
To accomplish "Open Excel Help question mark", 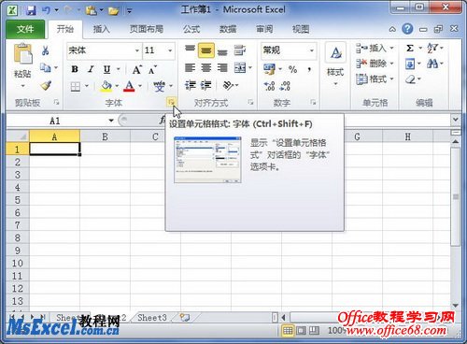I will (x=407, y=29).
